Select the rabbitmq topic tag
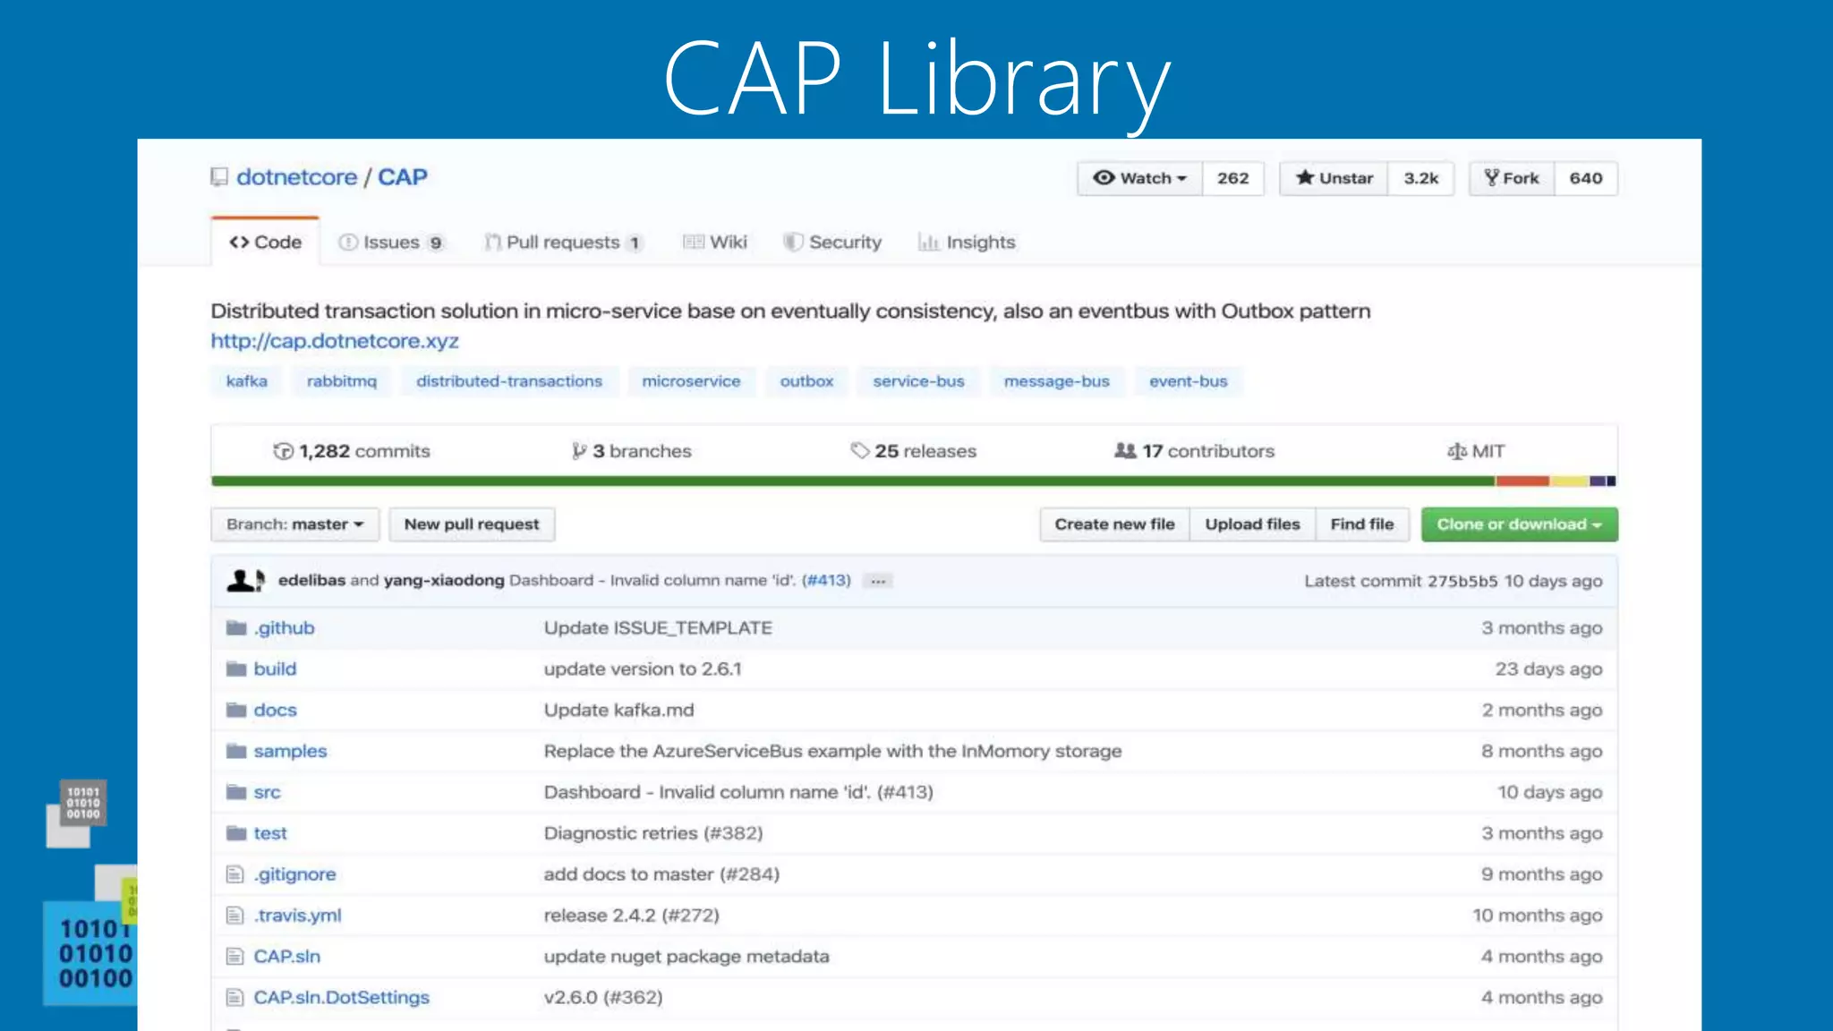 341,381
